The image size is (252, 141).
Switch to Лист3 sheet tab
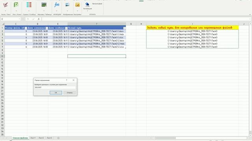49,138
